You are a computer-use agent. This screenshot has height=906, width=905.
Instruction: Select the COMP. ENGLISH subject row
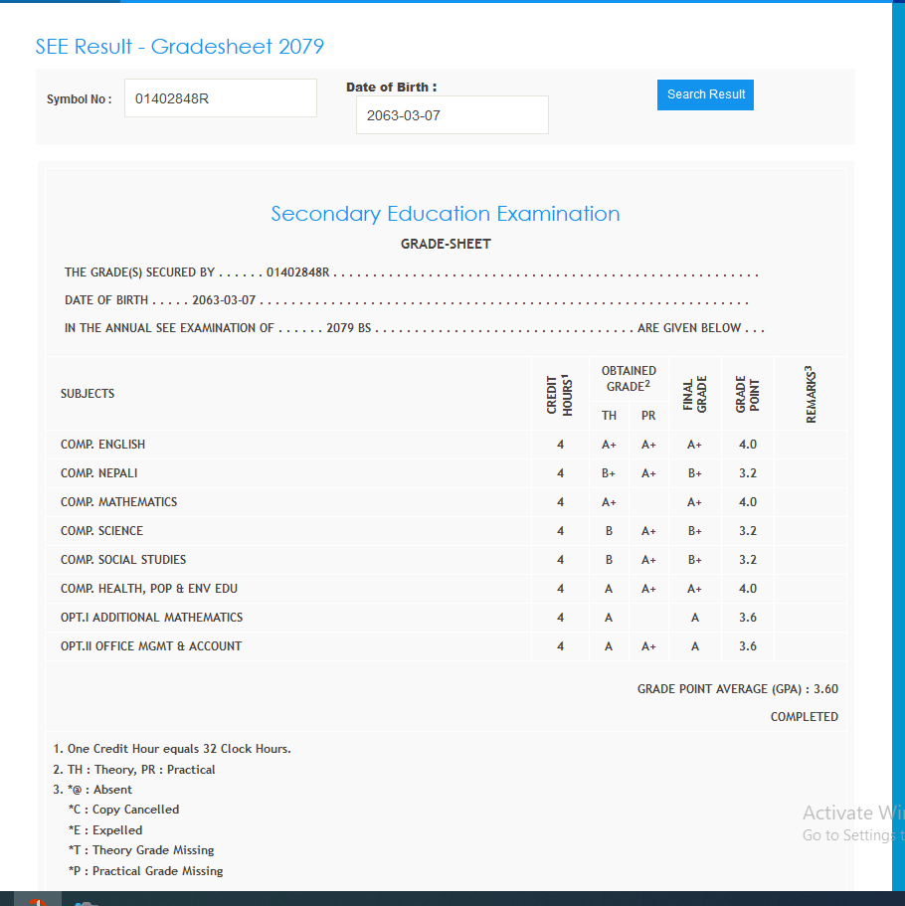(102, 445)
